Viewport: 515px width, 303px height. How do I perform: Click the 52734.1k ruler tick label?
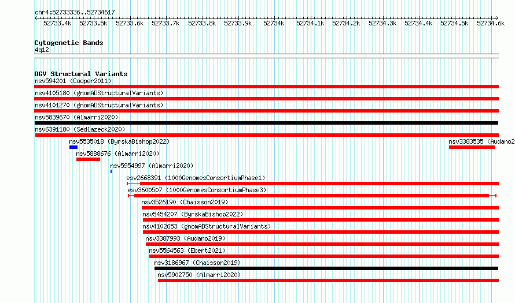pyautogui.click(x=310, y=23)
